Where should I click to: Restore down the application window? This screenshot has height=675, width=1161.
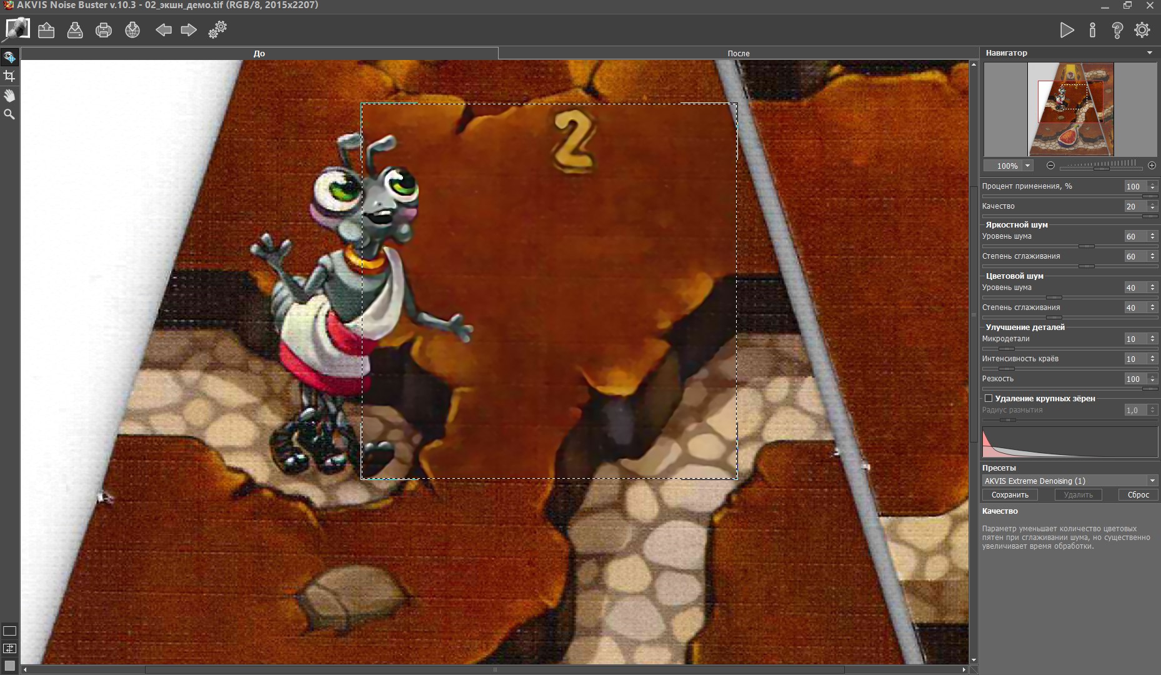pos(1128,6)
